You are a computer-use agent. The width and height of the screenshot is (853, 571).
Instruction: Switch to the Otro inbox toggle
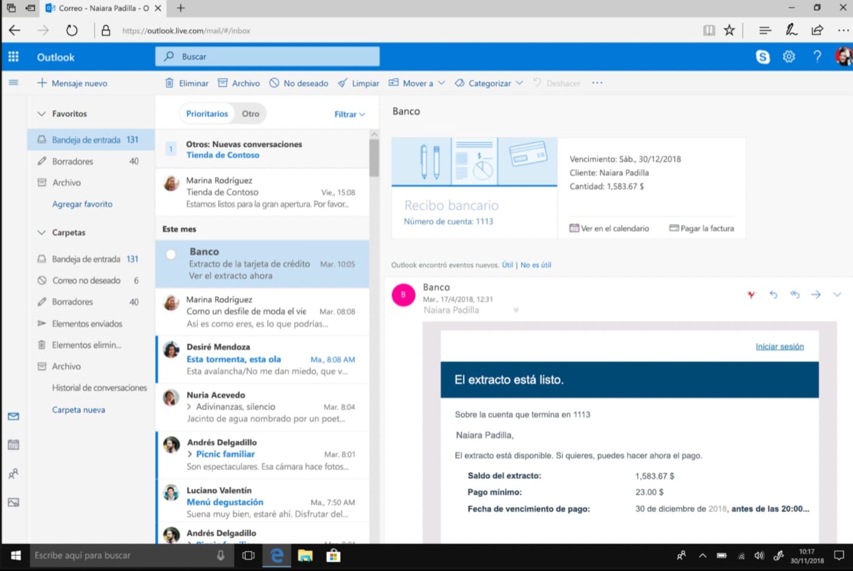pos(251,114)
